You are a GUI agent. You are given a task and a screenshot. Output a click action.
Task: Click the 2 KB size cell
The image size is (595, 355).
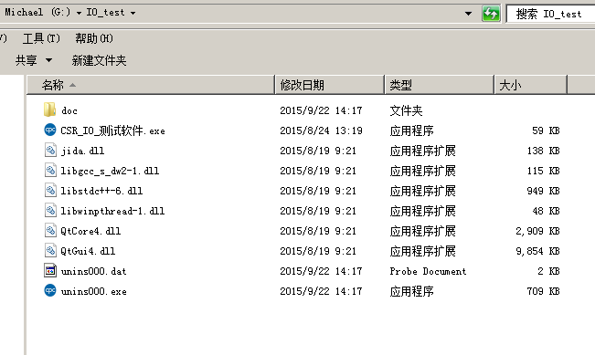[x=548, y=271]
